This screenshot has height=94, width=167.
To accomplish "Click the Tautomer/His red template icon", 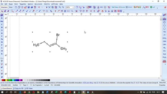I will point(120,11).
